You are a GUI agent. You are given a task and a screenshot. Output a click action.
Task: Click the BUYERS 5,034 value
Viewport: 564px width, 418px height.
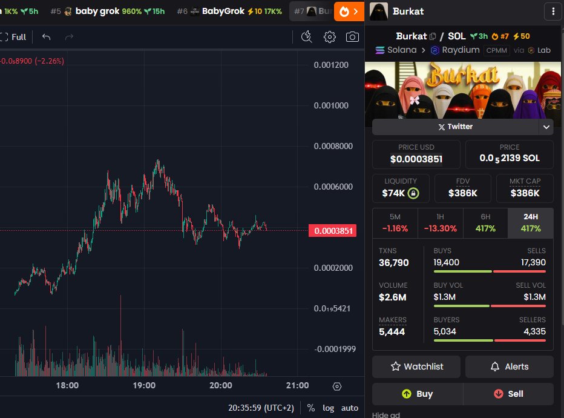pos(445,331)
